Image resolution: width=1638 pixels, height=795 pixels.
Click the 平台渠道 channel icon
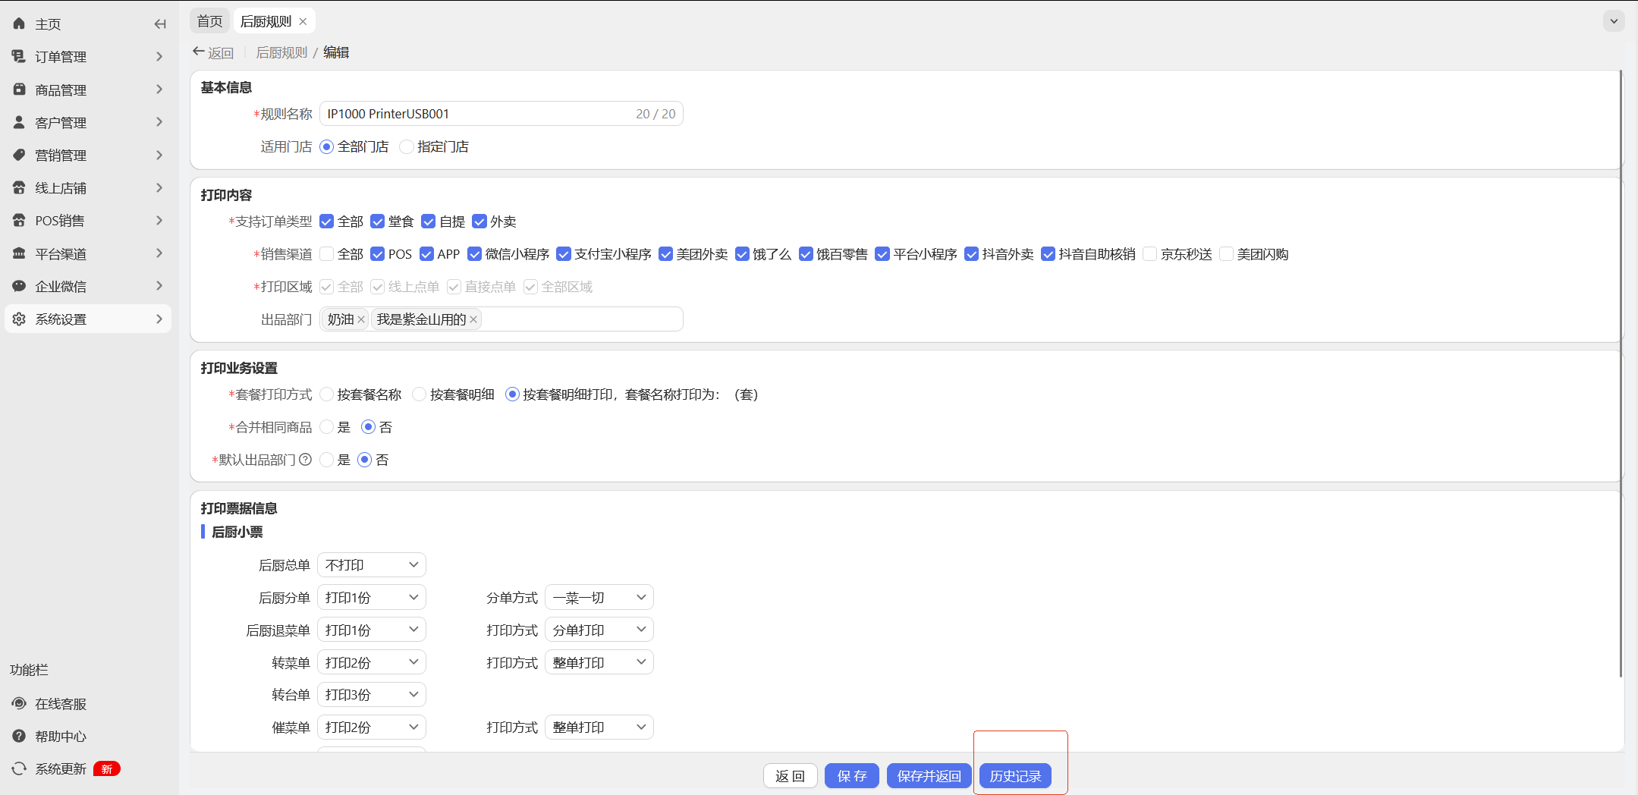19,253
